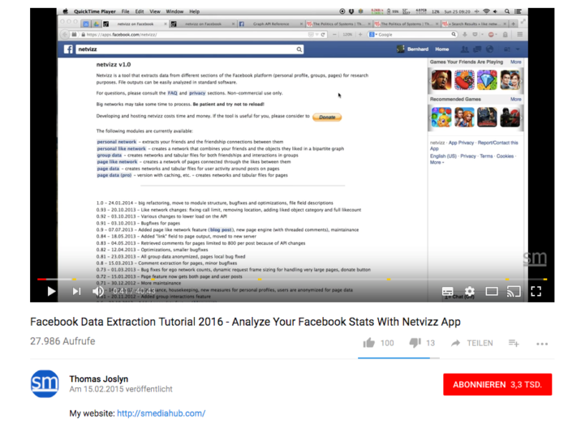This screenshot has width=568, height=428.
Task: Dislike the video with thumbs down
Action: (415, 343)
